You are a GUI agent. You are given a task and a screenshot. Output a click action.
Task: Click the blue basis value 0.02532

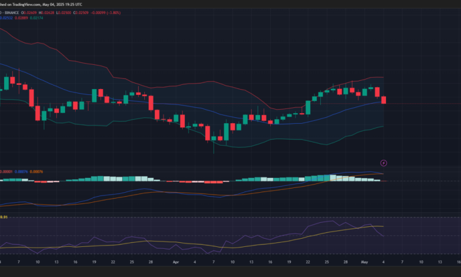click(x=6, y=18)
